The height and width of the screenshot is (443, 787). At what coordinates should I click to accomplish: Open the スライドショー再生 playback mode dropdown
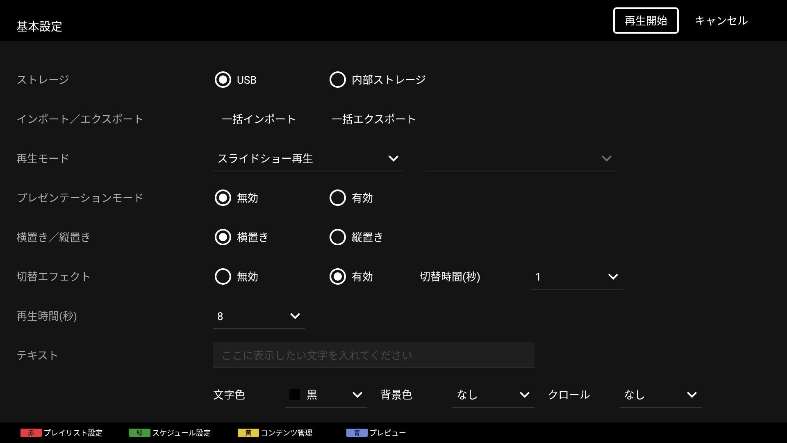click(x=308, y=159)
